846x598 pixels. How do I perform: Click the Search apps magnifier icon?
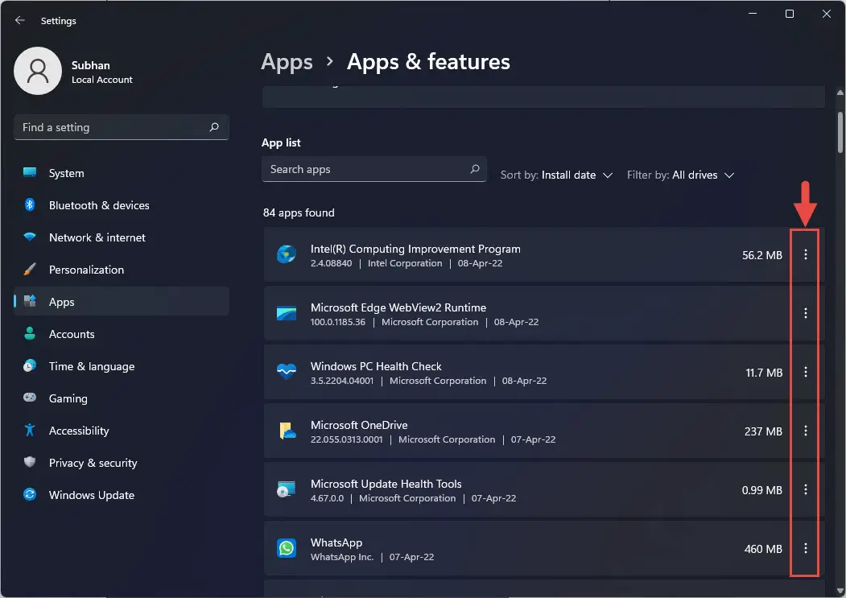(x=475, y=169)
